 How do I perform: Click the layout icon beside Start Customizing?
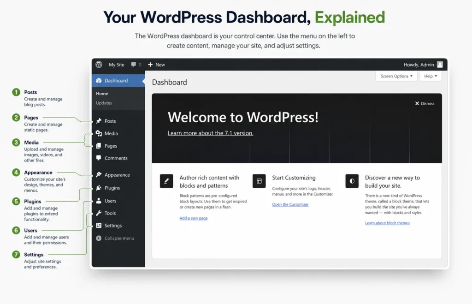259,181
